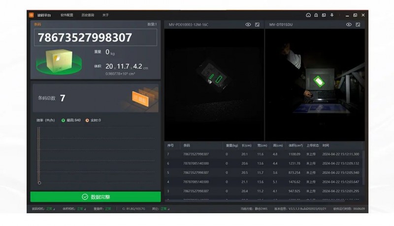Toggle the eye icon for MV-DT01SDU camera
394x226 pixels.
pos(349,25)
